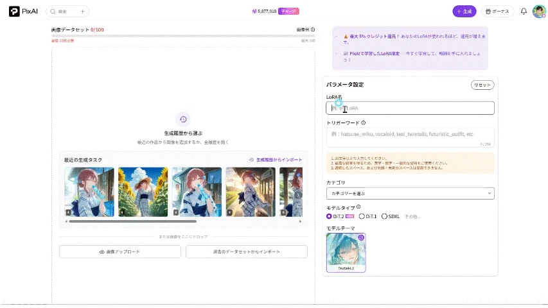The image size is (548, 308).
Task: Click the pink charge button beside credits
Action: 288,11
